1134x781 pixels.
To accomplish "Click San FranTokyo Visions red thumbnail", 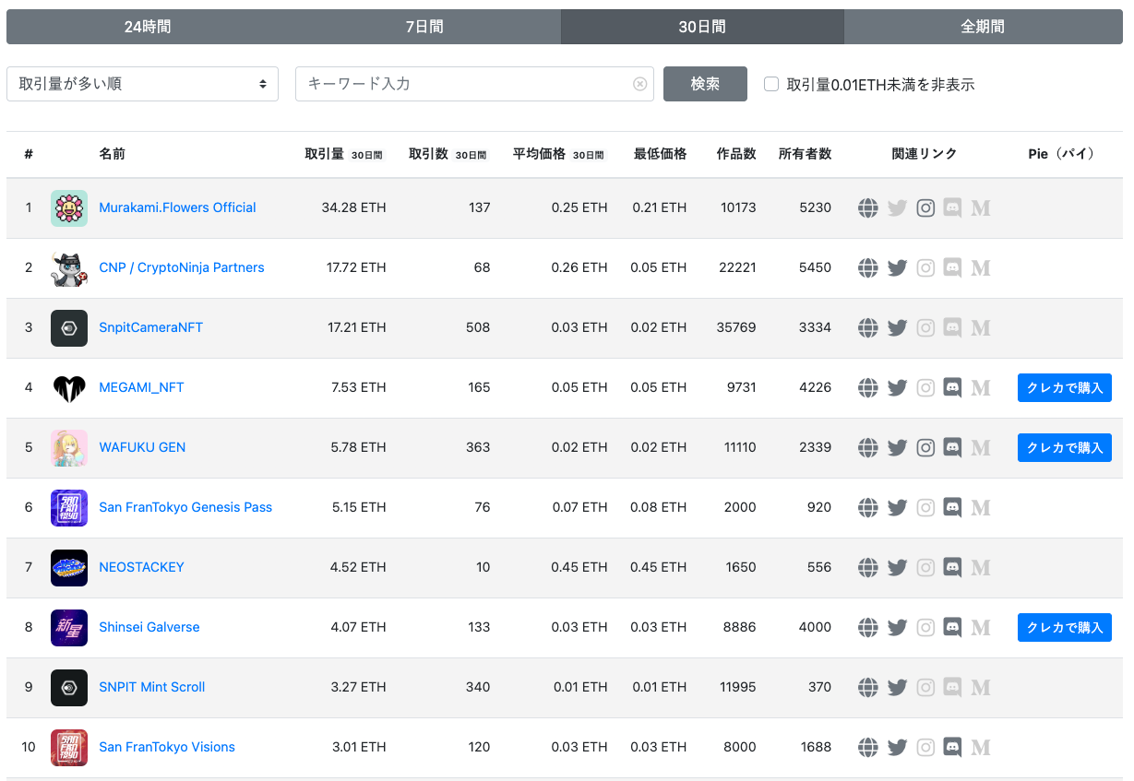I will click(69, 747).
